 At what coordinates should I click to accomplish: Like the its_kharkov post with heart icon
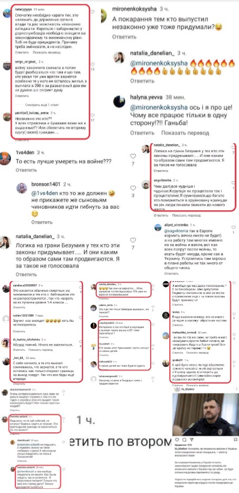pos(177,440)
